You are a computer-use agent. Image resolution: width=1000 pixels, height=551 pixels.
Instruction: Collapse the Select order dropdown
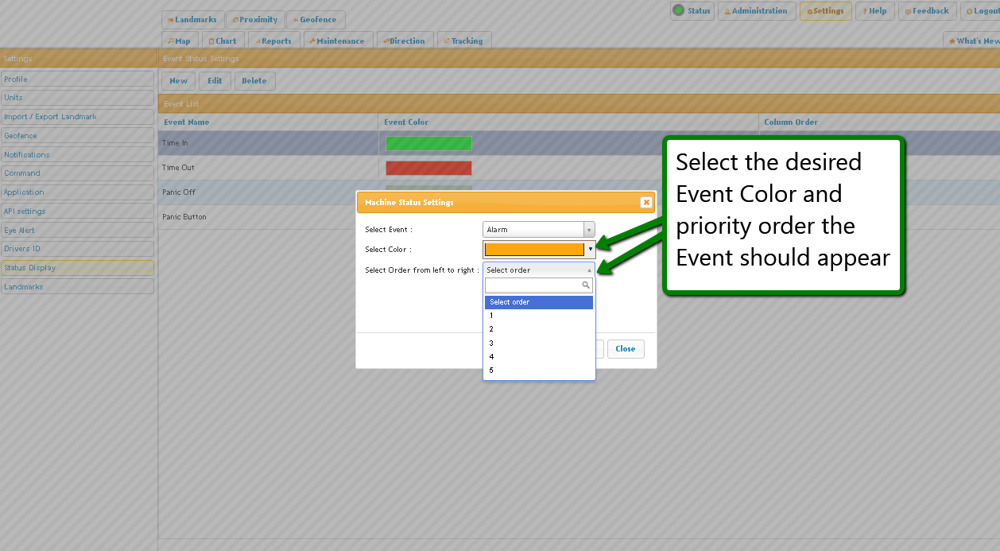[x=589, y=270]
